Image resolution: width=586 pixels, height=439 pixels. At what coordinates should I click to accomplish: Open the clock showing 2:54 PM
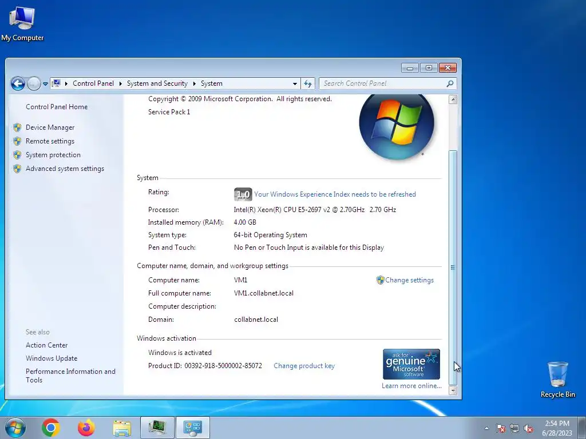[x=557, y=428]
